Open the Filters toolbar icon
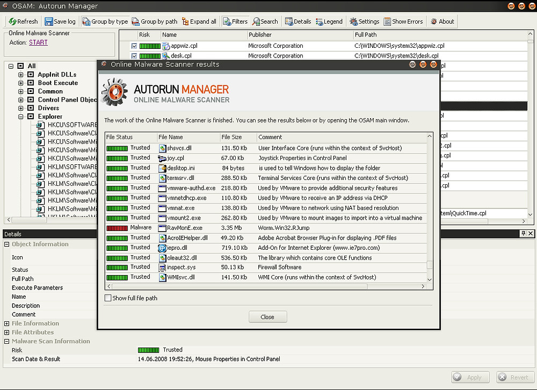 [227, 21]
